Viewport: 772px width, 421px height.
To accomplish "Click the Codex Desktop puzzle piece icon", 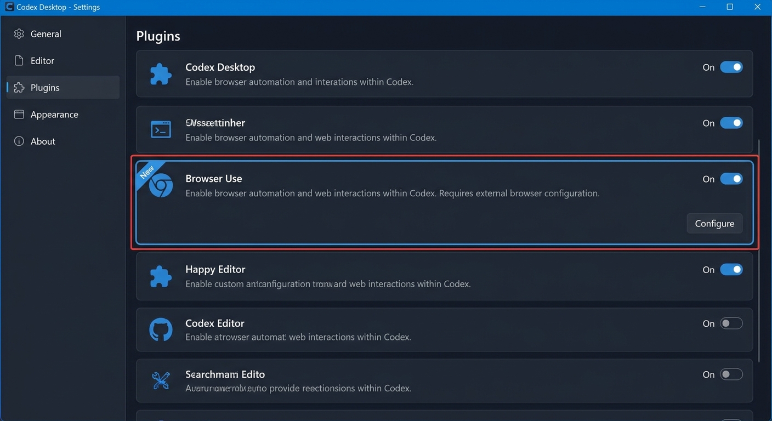I will (x=161, y=74).
